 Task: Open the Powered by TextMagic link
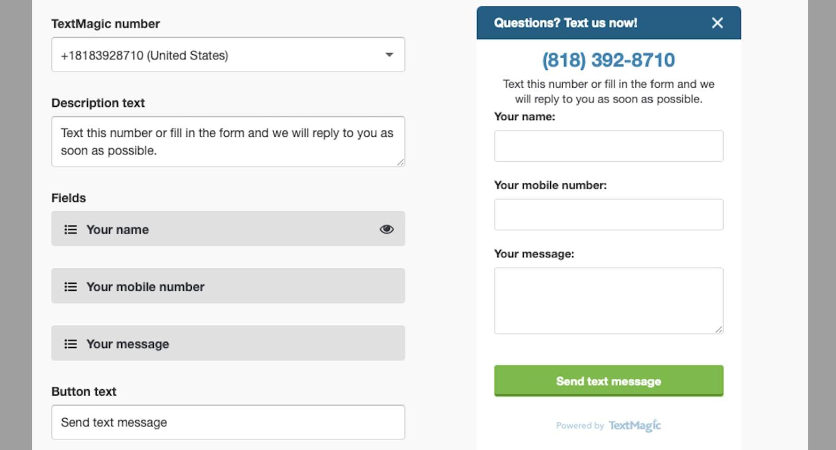tap(608, 425)
